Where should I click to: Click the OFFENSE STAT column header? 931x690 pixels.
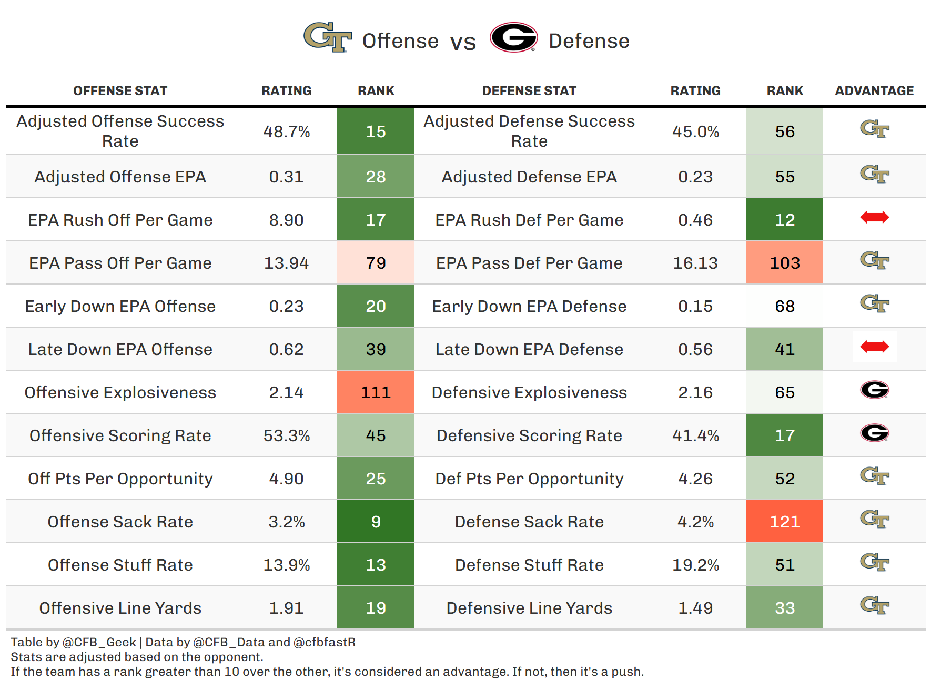pyautogui.click(x=120, y=91)
